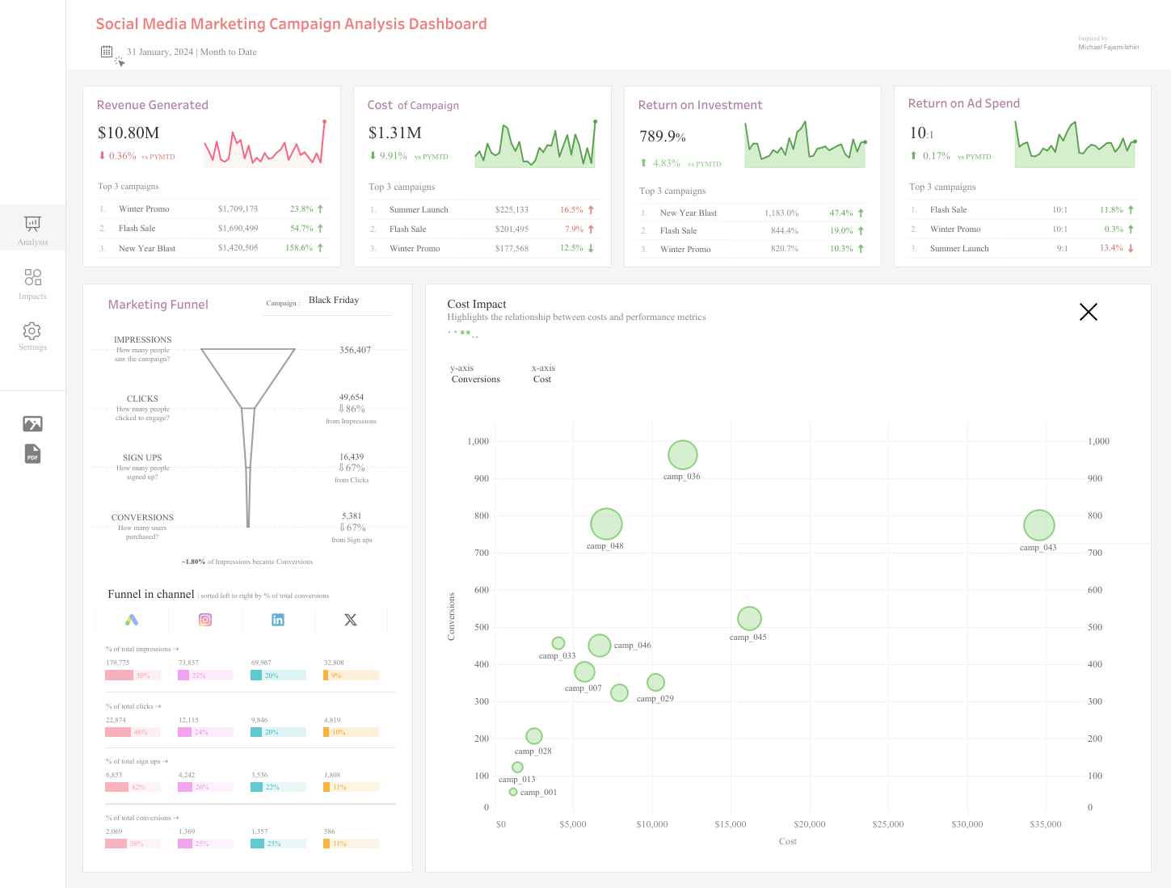Screen dimensions: 1171x888
Task: Open the Impacts panel icon
Action: click(32, 282)
